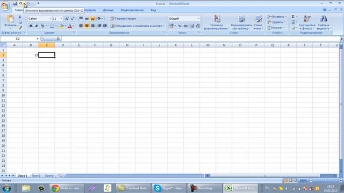Open the font size 11 dropdown

61,19
